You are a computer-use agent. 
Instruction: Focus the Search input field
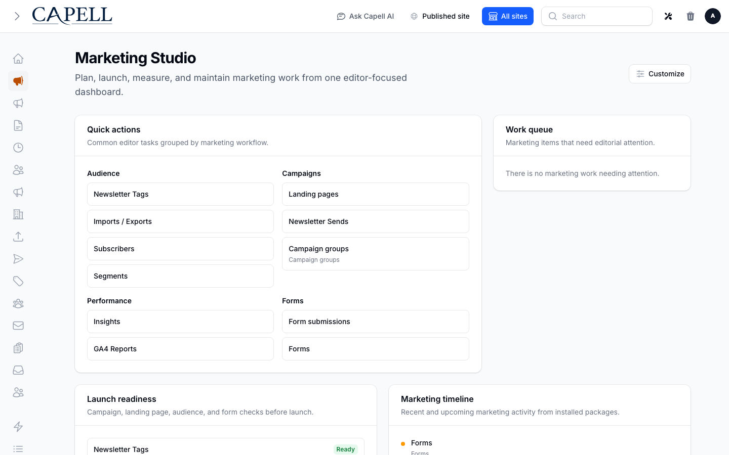tap(597, 16)
